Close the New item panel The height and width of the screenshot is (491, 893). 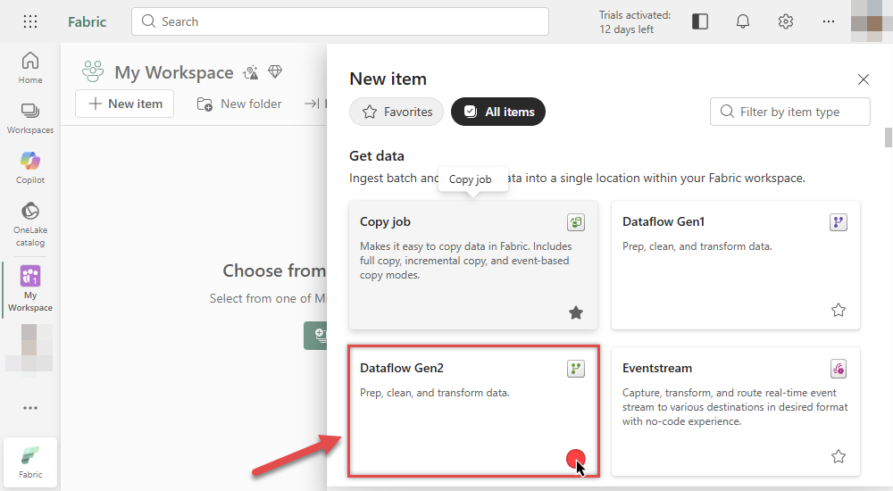click(x=864, y=79)
